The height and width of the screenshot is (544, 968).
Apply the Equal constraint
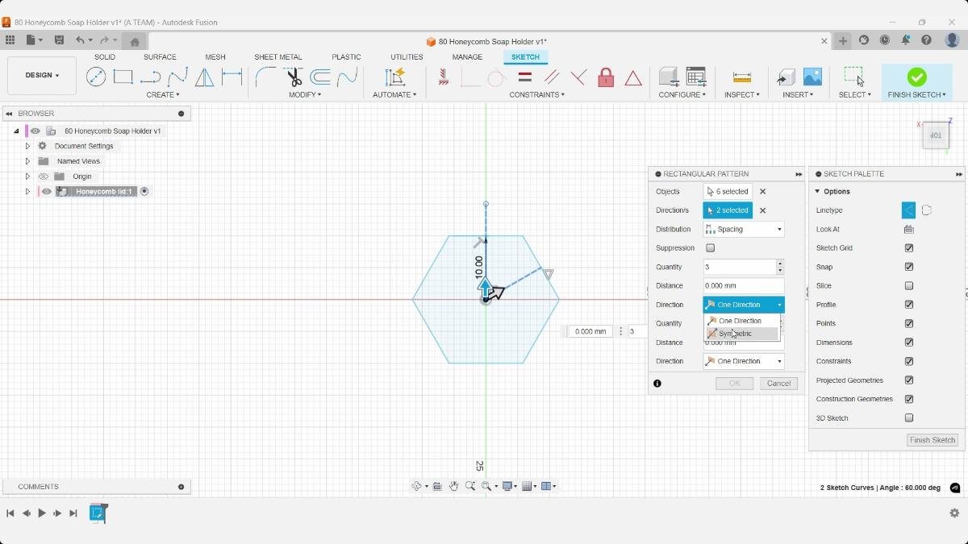524,77
